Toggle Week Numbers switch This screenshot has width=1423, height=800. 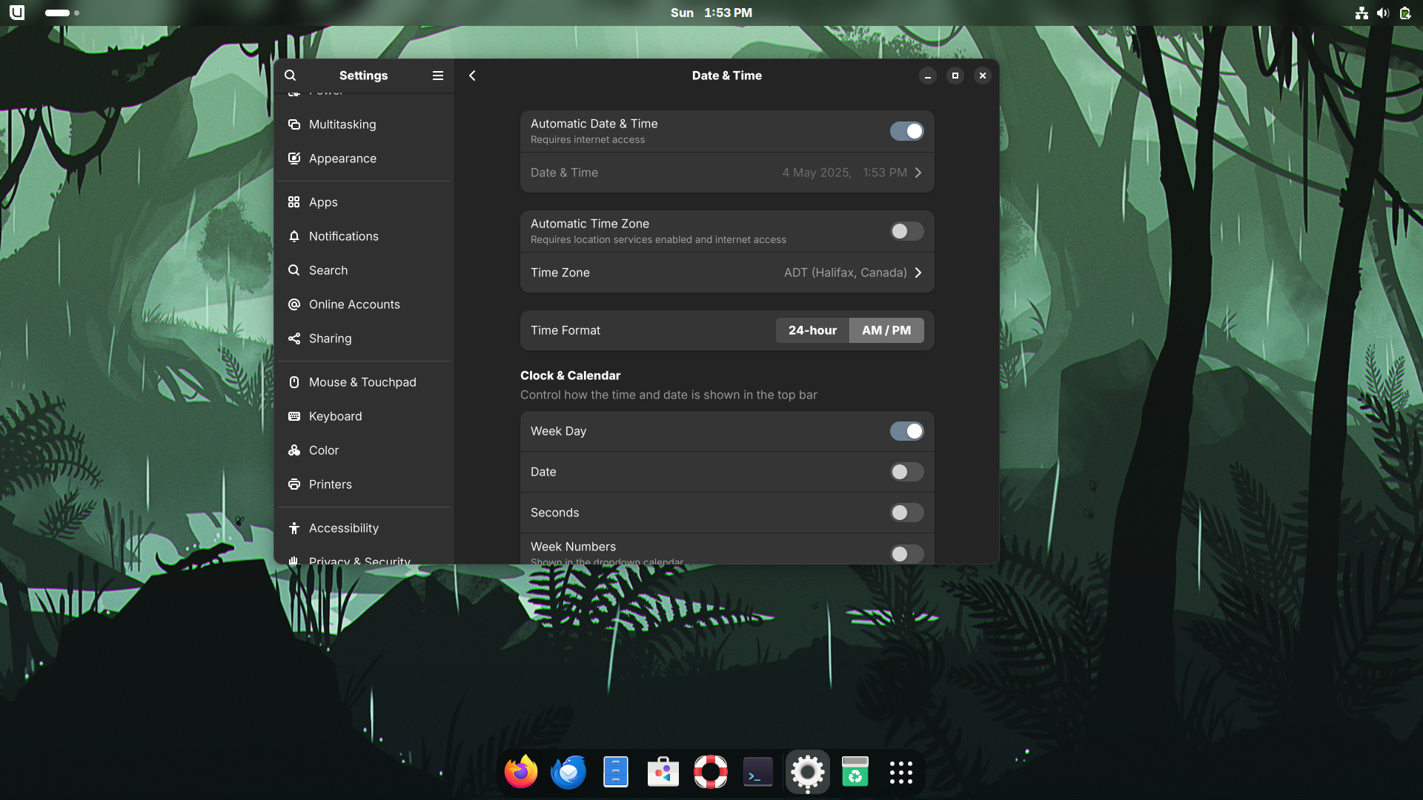[x=907, y=553]
